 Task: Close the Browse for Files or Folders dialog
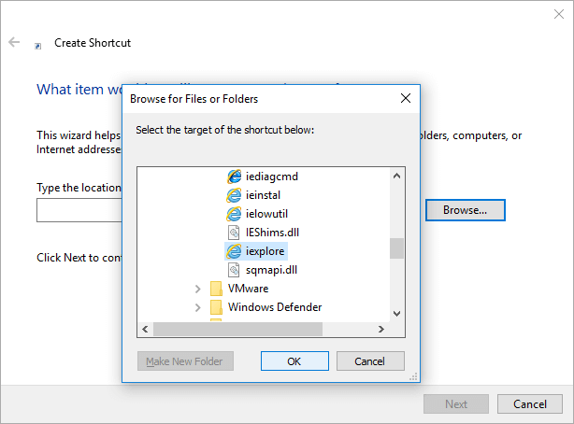405,98
